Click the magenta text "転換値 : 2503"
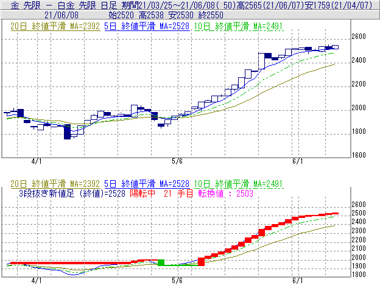Viewport: 380px width, 288px height. click(225, 194)
